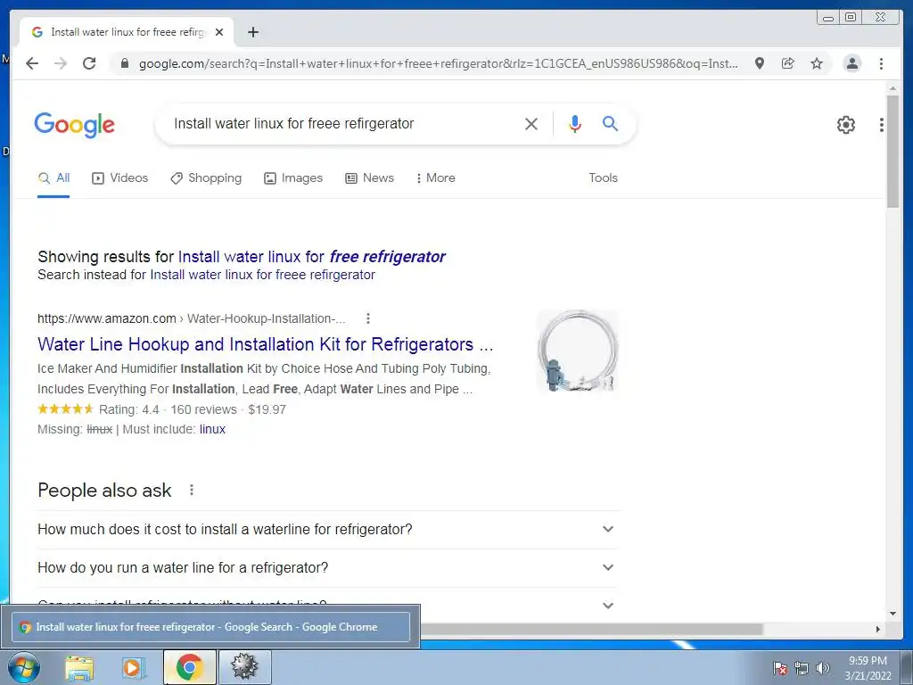Open the gear application in taskbar
913x685 pixels.
[x=244, y=667]
